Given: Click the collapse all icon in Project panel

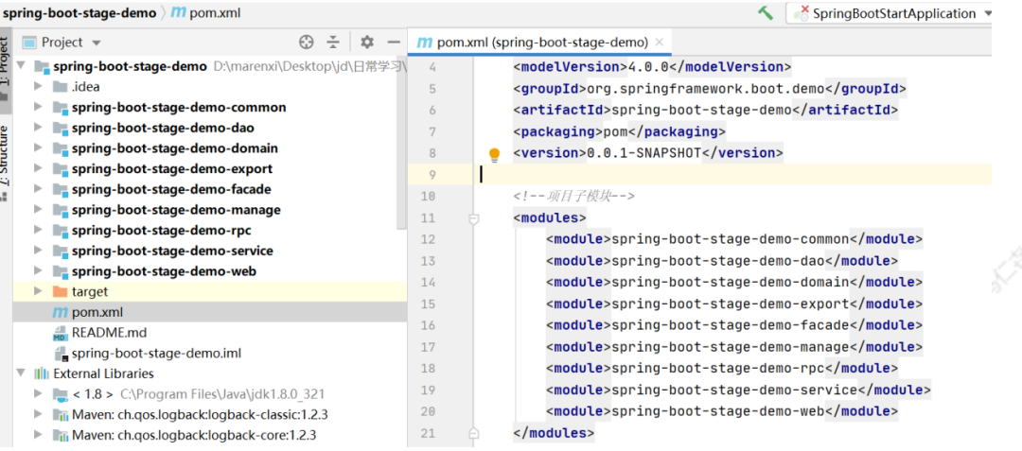Looking at the screenshot, I should click(x=333, y=43).
